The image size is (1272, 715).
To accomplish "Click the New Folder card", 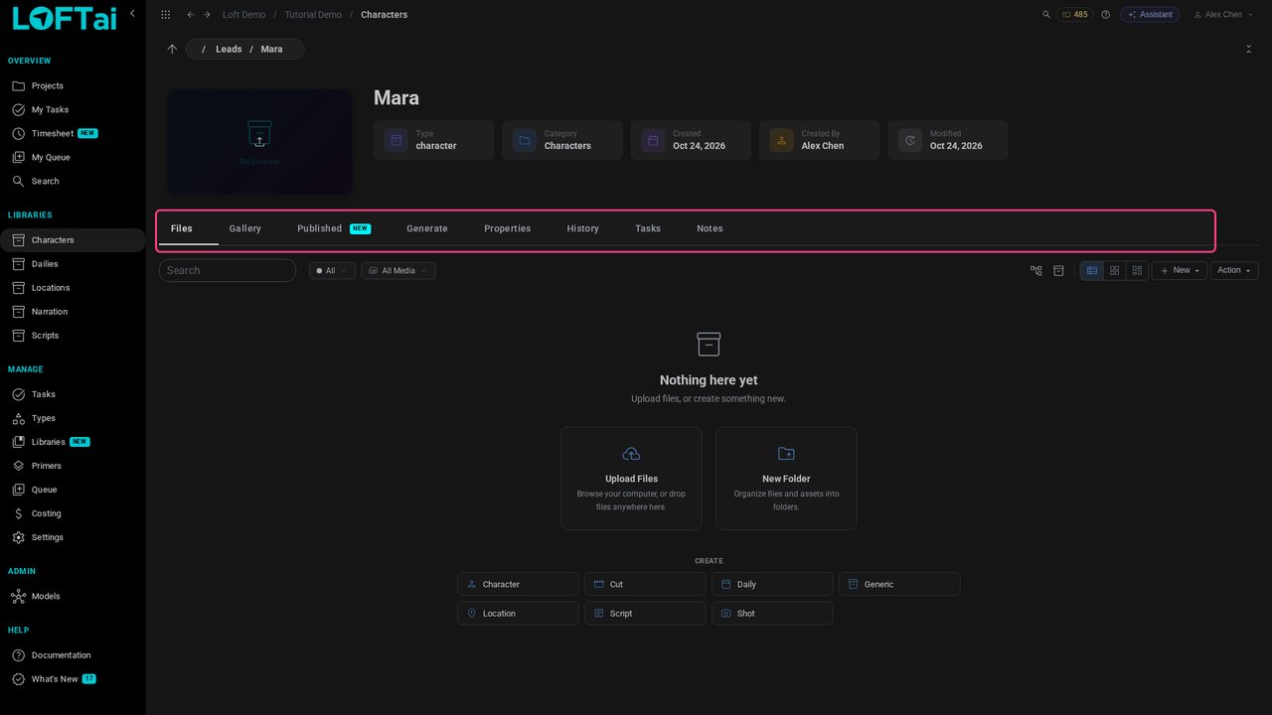I will 786,479.
